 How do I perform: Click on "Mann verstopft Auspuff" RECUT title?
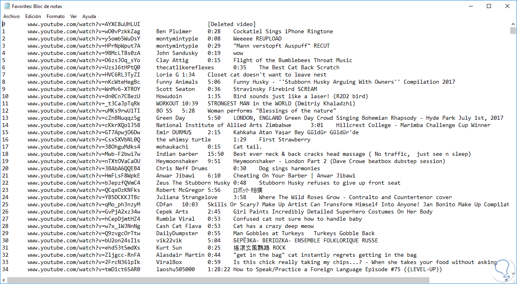(282, 46)
